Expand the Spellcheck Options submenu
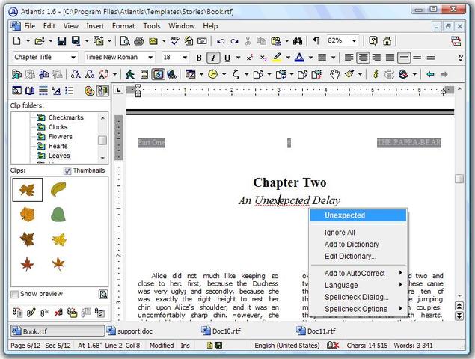The height and width of the screenshot is (359, 475). click(358, 309)
